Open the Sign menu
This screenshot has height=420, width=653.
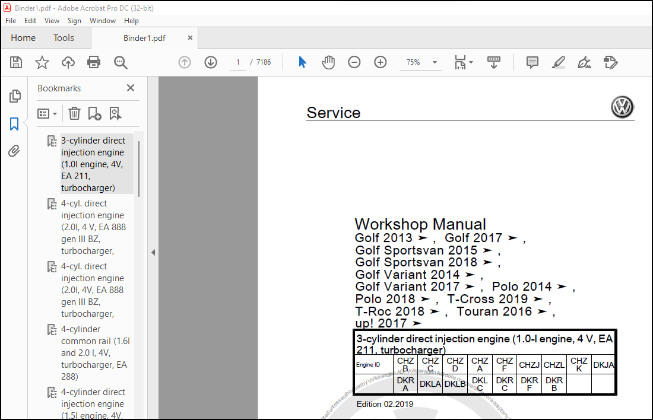[74, 21]
